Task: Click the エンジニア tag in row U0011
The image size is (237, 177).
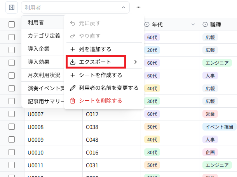Action: (x=217, y=165)
